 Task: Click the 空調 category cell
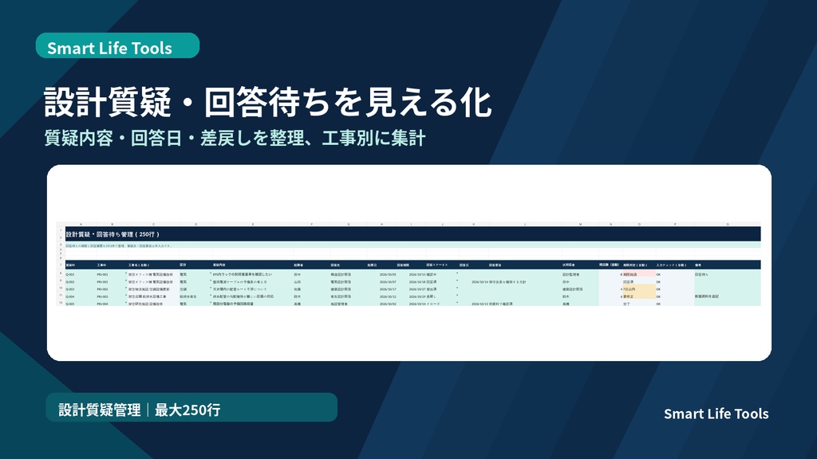[x=195, y=288]
